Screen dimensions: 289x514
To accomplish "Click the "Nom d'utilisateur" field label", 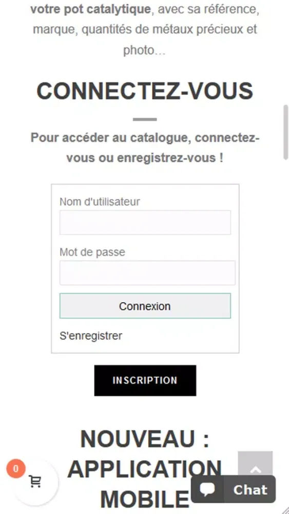I will coord(100,201).
